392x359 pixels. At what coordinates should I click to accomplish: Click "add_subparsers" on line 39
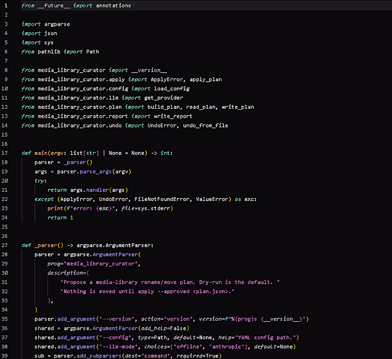(x=99, y=356)
